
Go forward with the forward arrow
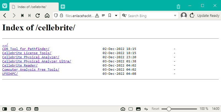(14, 15)
